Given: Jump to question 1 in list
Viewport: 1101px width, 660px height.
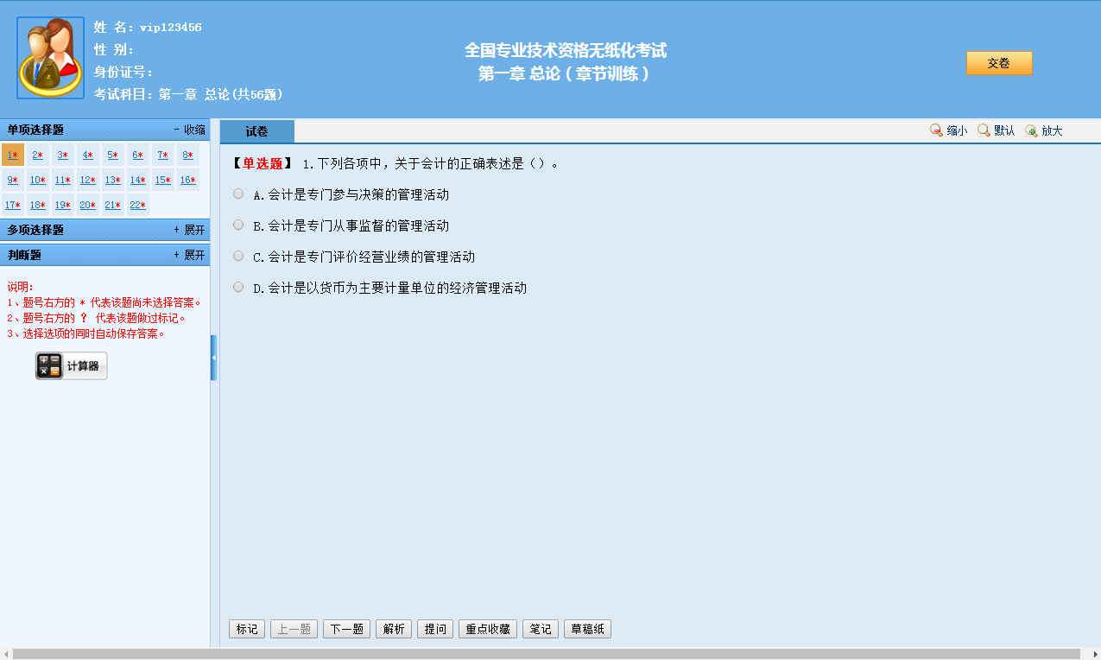Looking at the screenshot, I should pos(13,155).
